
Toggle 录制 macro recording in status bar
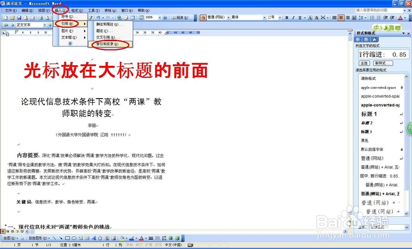pos(130,244)
